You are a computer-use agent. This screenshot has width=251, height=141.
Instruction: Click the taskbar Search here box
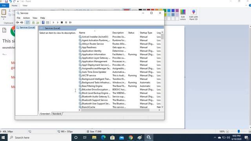[x=39, y=137]
